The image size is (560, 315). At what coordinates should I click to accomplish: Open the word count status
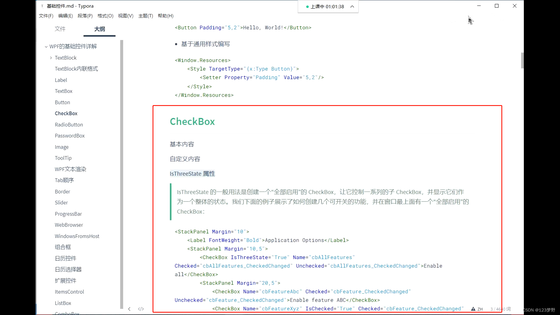click(501, 309)
